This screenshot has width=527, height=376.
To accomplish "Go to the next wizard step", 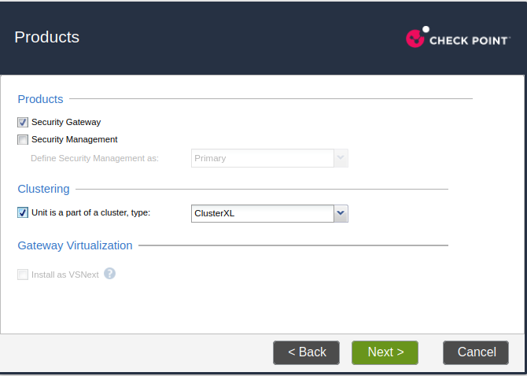I will [x=385, y=352].
